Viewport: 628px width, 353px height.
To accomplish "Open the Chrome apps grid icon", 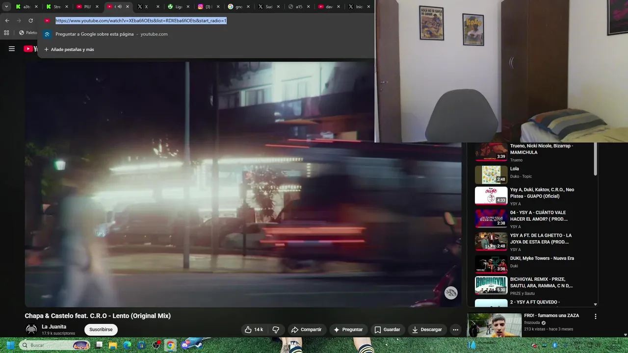I will click(6, 33).
